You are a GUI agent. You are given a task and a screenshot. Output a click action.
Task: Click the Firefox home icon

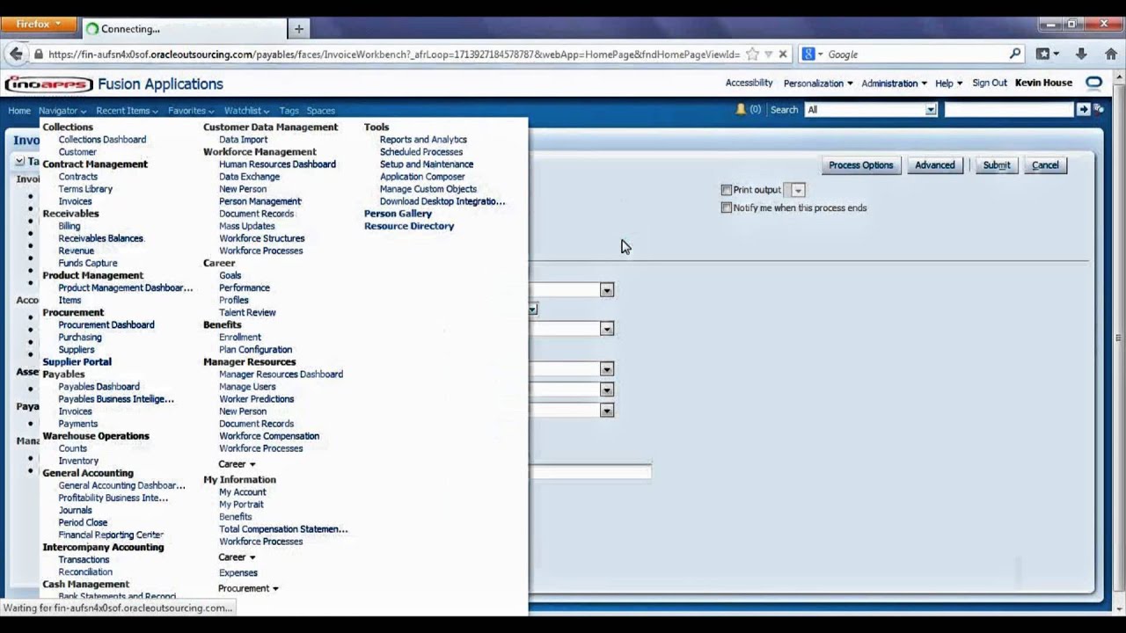click(1109, 55)
